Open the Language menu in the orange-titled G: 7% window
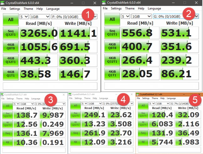Screen dimensions: 203x154 click(x=171, y=98)
